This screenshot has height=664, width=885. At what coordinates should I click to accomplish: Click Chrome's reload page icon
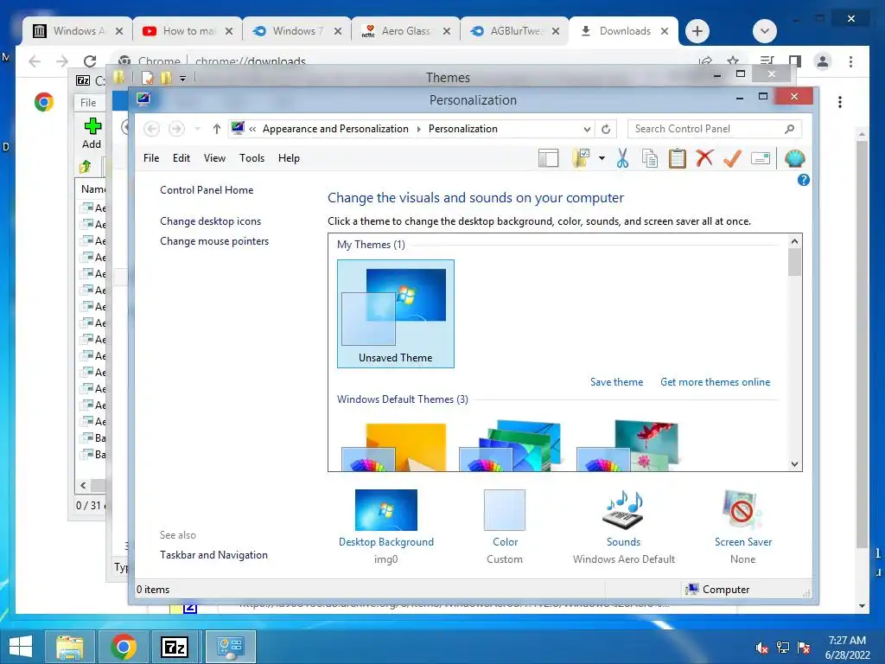click(90, 61)
